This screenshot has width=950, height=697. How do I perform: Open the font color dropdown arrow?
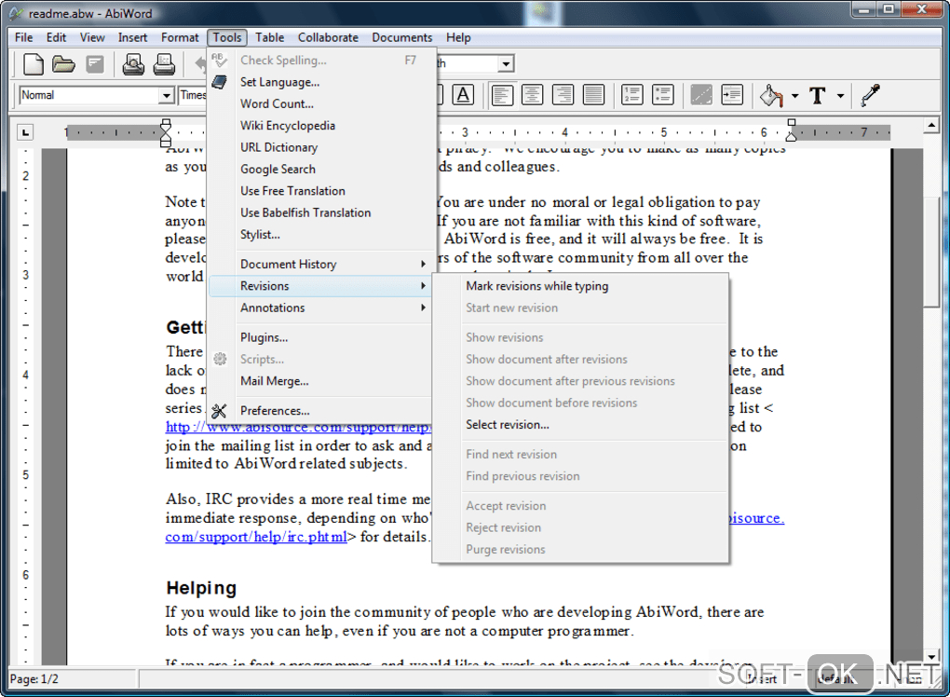click(840, 96)
